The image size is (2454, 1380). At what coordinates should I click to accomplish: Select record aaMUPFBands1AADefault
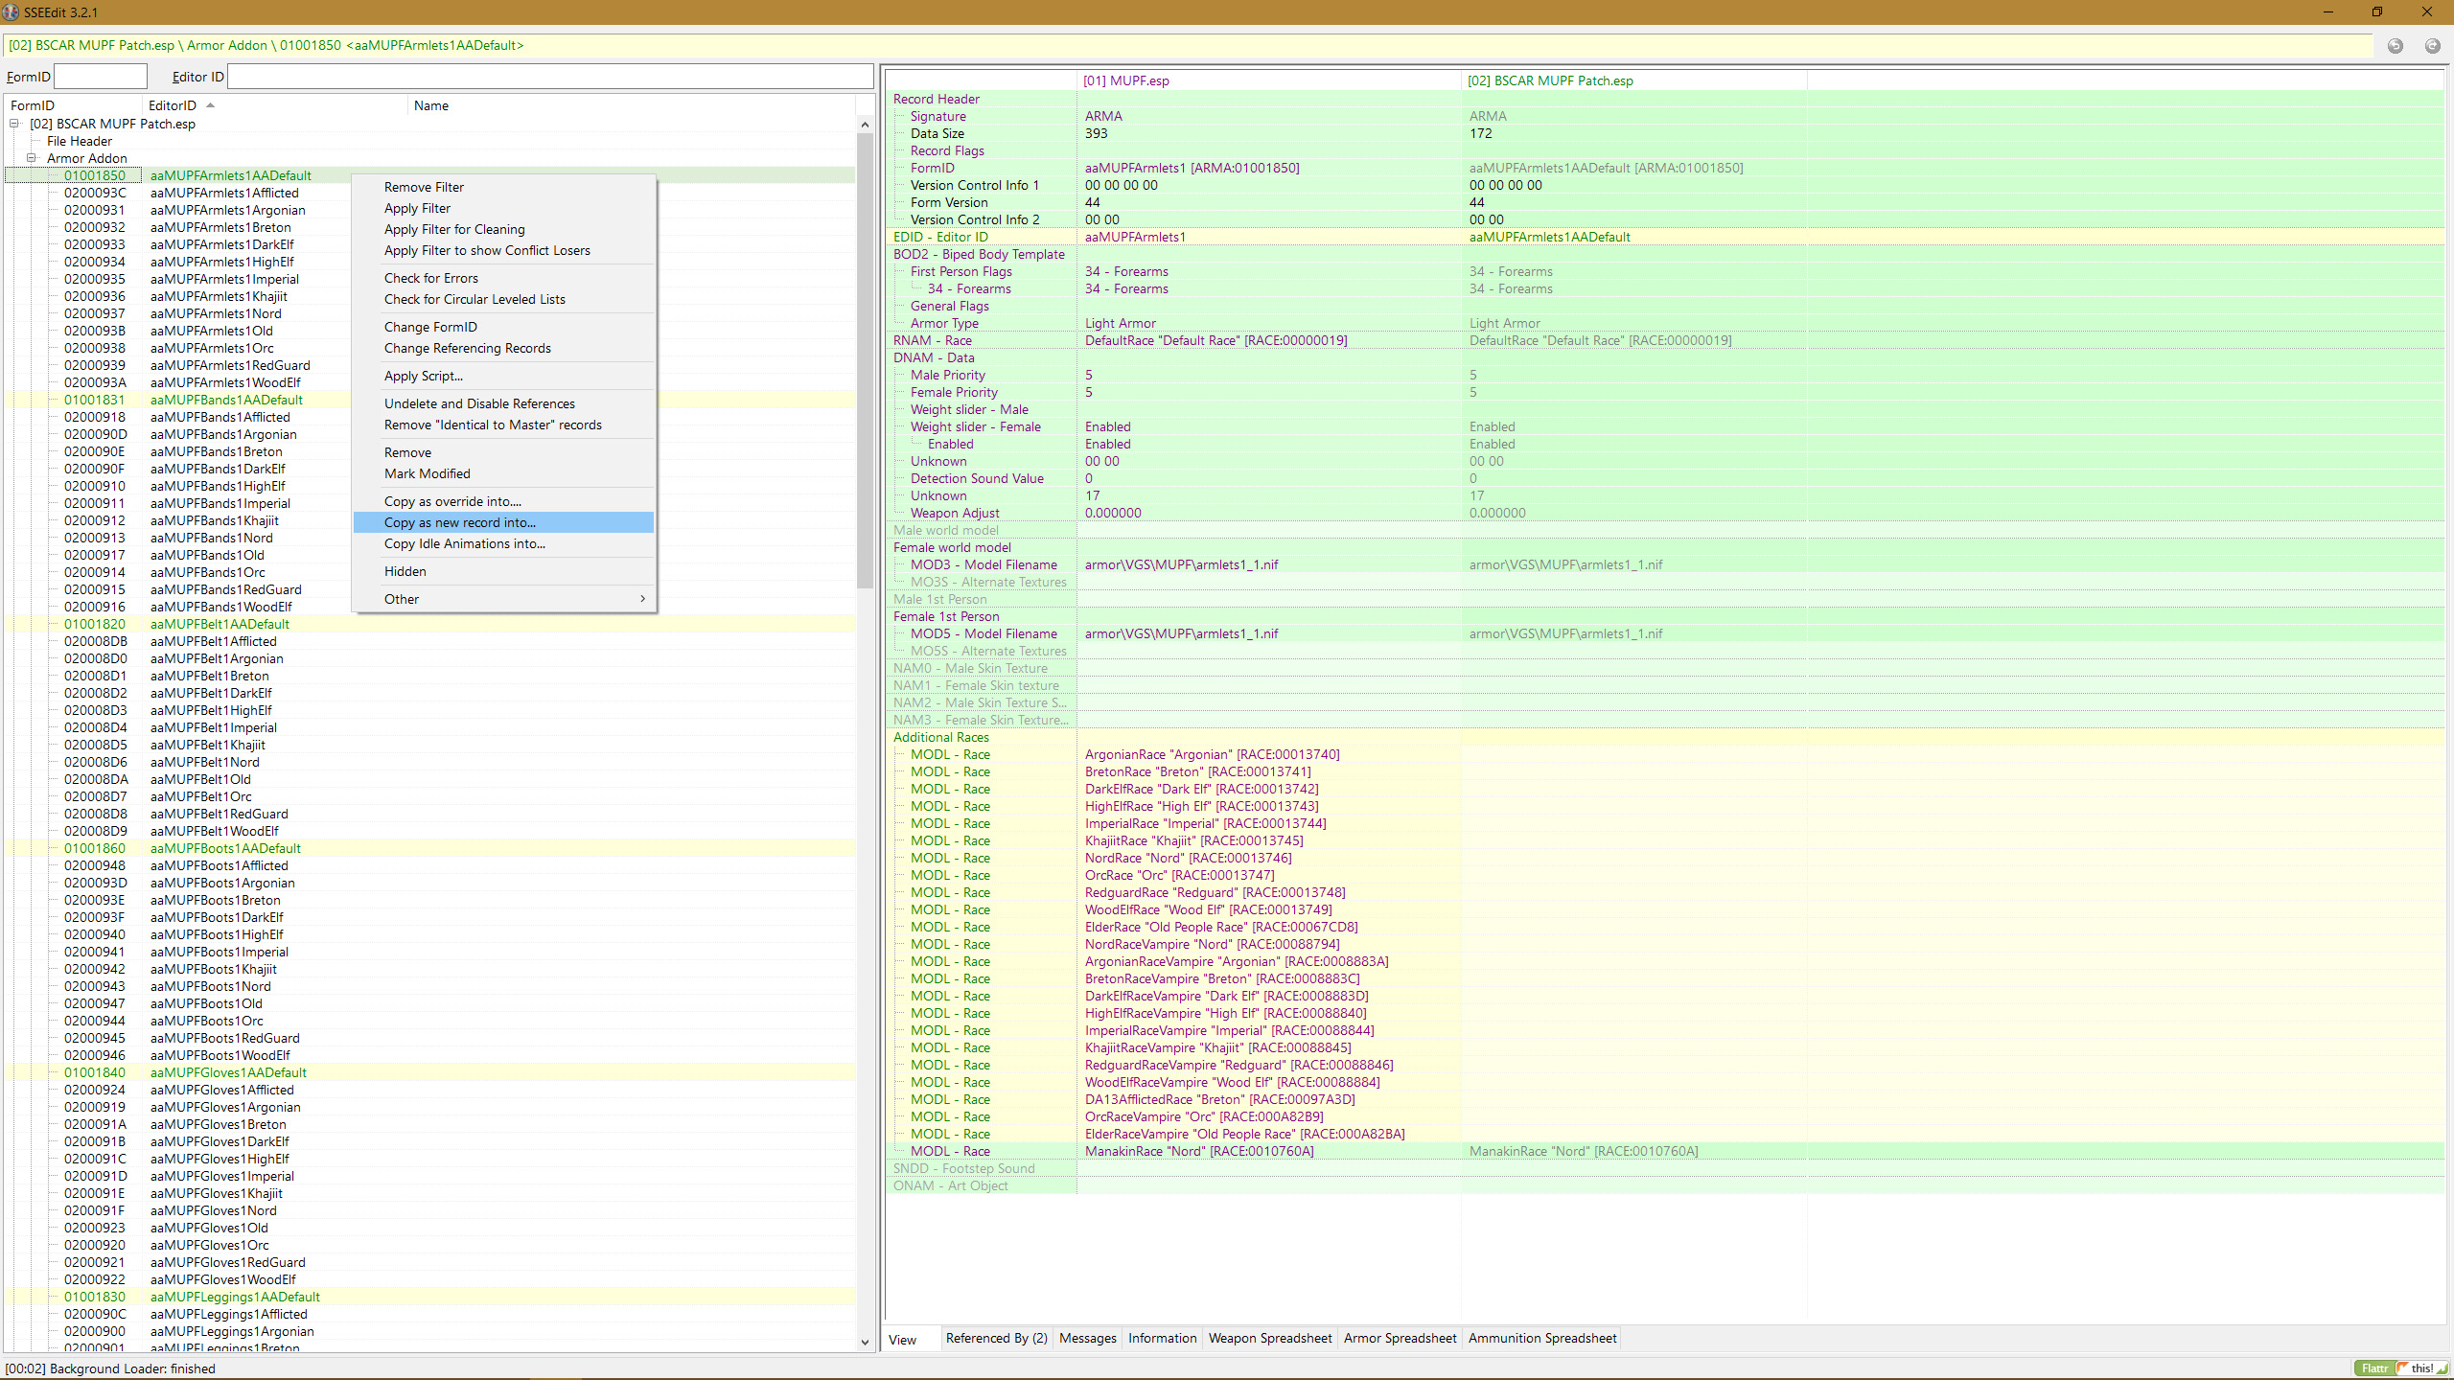coord(226,400)
